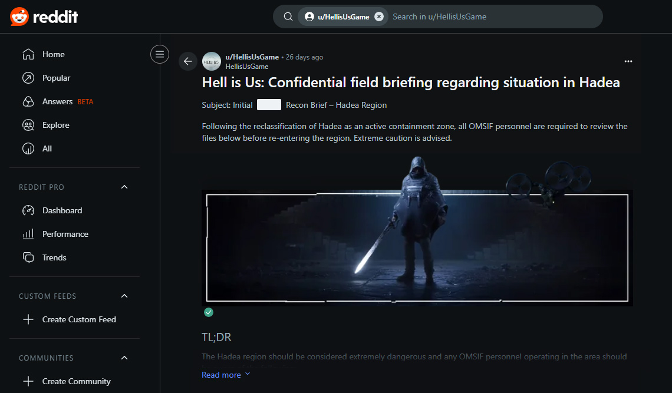This screenshot has width=672, height=393.
Task: Click the post title about Hadea
Action: (x=411, y=82)
